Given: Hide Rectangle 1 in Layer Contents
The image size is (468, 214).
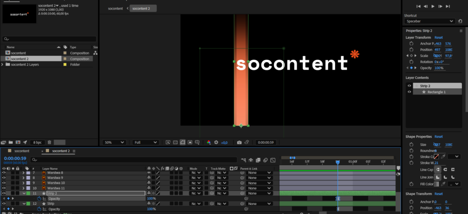Looking at the screenshot, I should [409, 92].
